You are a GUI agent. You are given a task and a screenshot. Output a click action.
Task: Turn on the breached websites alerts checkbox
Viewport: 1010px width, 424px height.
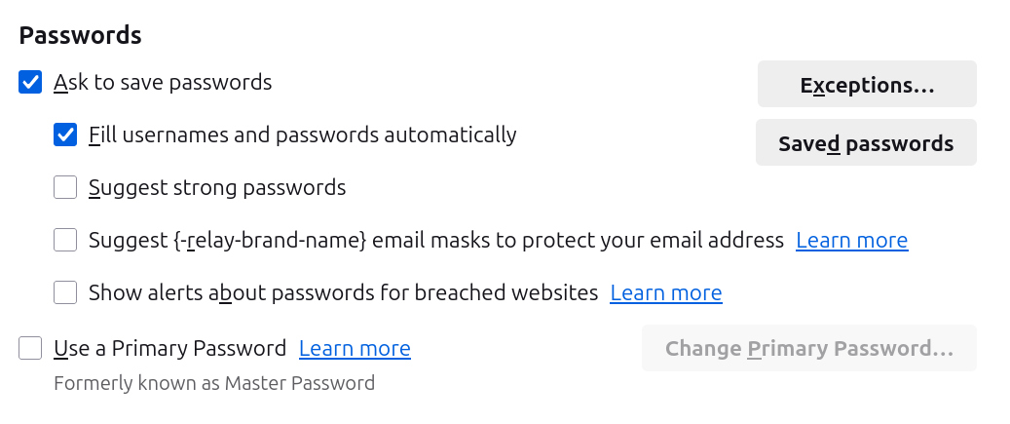65,292
